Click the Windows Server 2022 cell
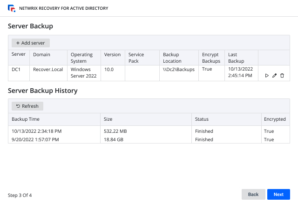This screenshot has width=298, height=209. click(x=84, y=73)
